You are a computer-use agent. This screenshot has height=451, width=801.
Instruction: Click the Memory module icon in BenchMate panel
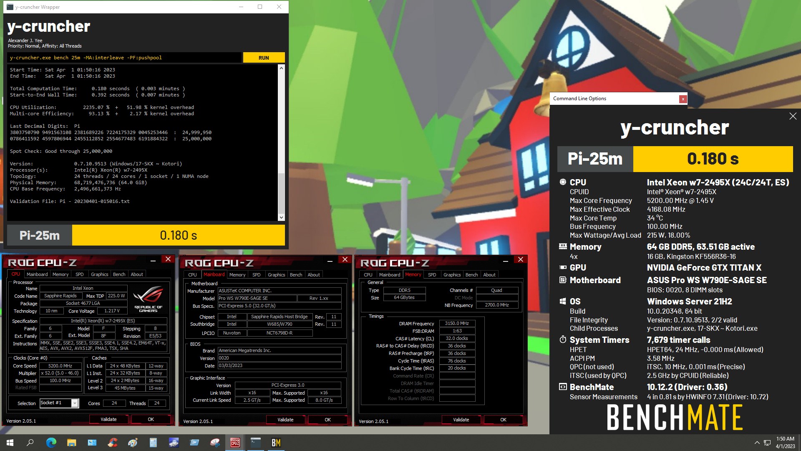(563, 247)
